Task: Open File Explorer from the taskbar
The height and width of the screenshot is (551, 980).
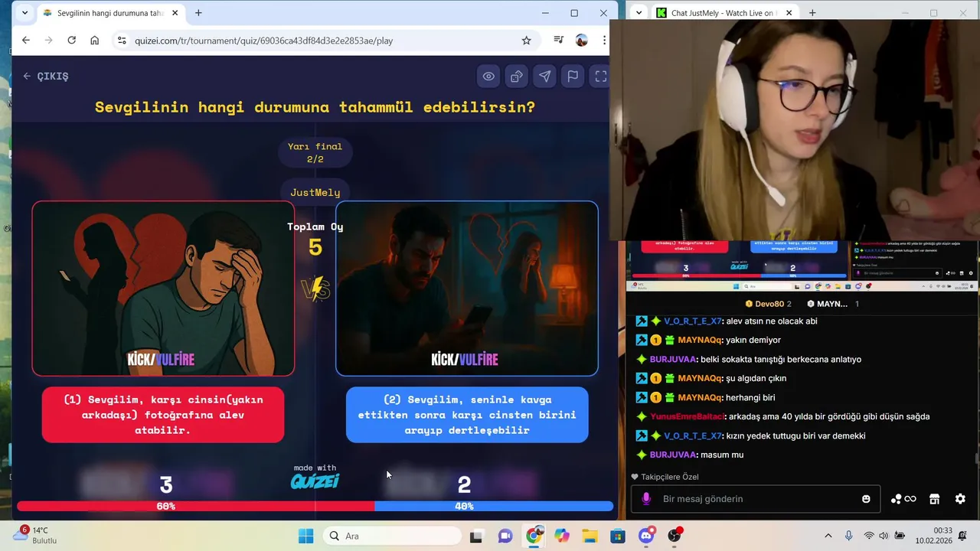Action: [590, 536]
